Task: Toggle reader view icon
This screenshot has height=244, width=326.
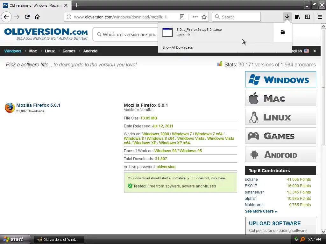Action: (182, 17)
